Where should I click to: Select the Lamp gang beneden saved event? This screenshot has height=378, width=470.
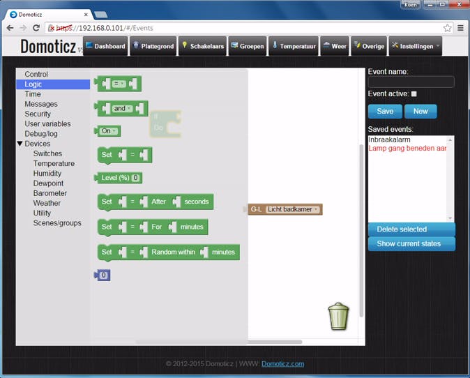pos(407,148)
